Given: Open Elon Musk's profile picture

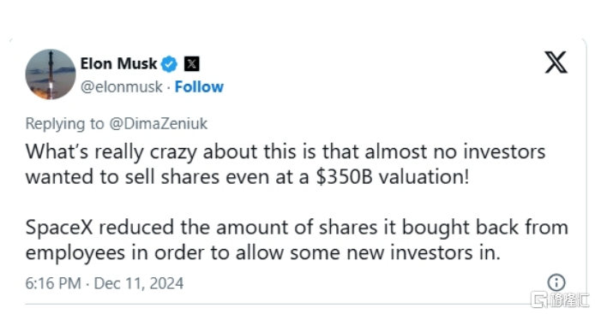Looking at the screenshot, I should click(x=51, y=74).
